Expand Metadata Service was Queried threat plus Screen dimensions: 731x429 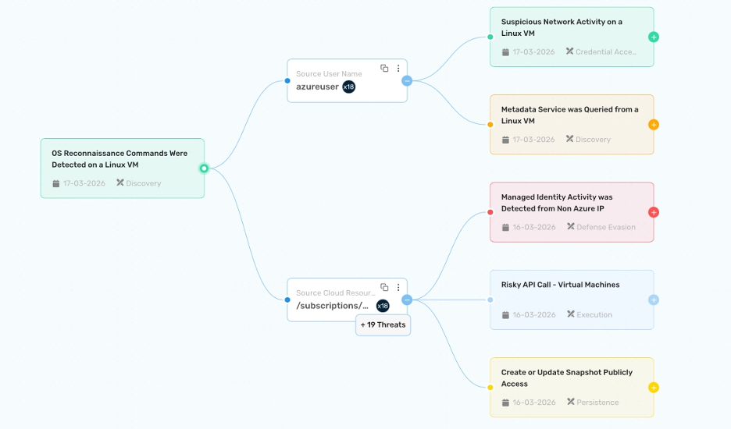654,124
